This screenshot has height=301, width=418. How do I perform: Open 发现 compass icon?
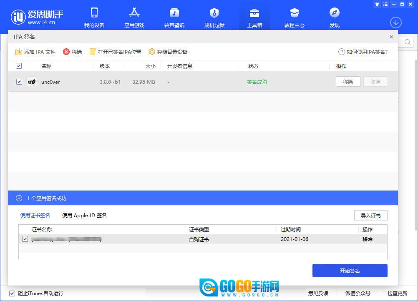pos(335,13)
